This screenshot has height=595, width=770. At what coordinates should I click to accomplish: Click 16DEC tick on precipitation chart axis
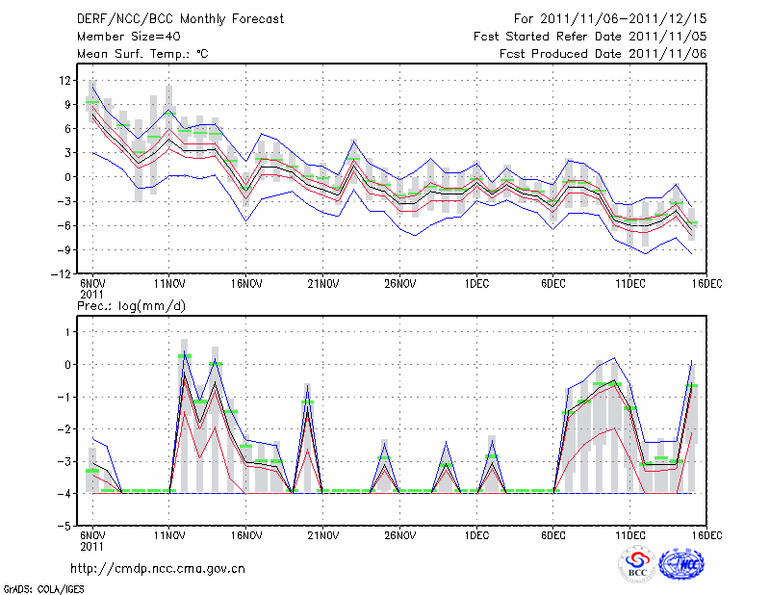706,534
